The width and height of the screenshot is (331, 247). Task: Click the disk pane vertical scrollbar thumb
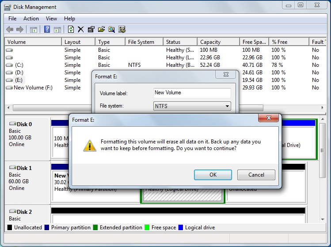click(322, 151)
